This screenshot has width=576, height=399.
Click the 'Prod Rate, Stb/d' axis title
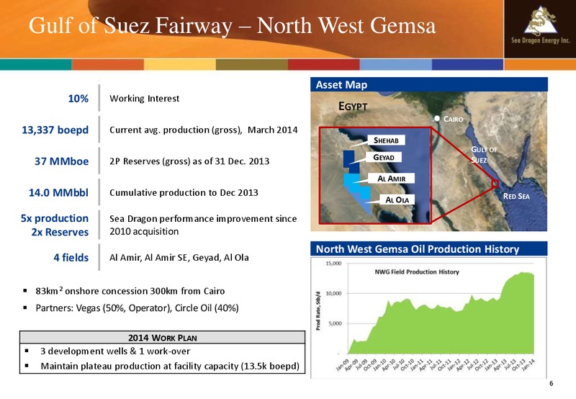point(318,311)
